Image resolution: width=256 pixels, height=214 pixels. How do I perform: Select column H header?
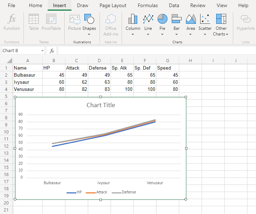190,60
